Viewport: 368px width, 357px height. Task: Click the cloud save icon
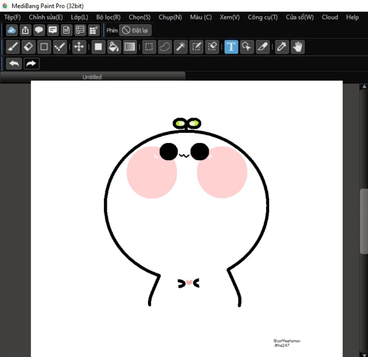coord(11,30)
